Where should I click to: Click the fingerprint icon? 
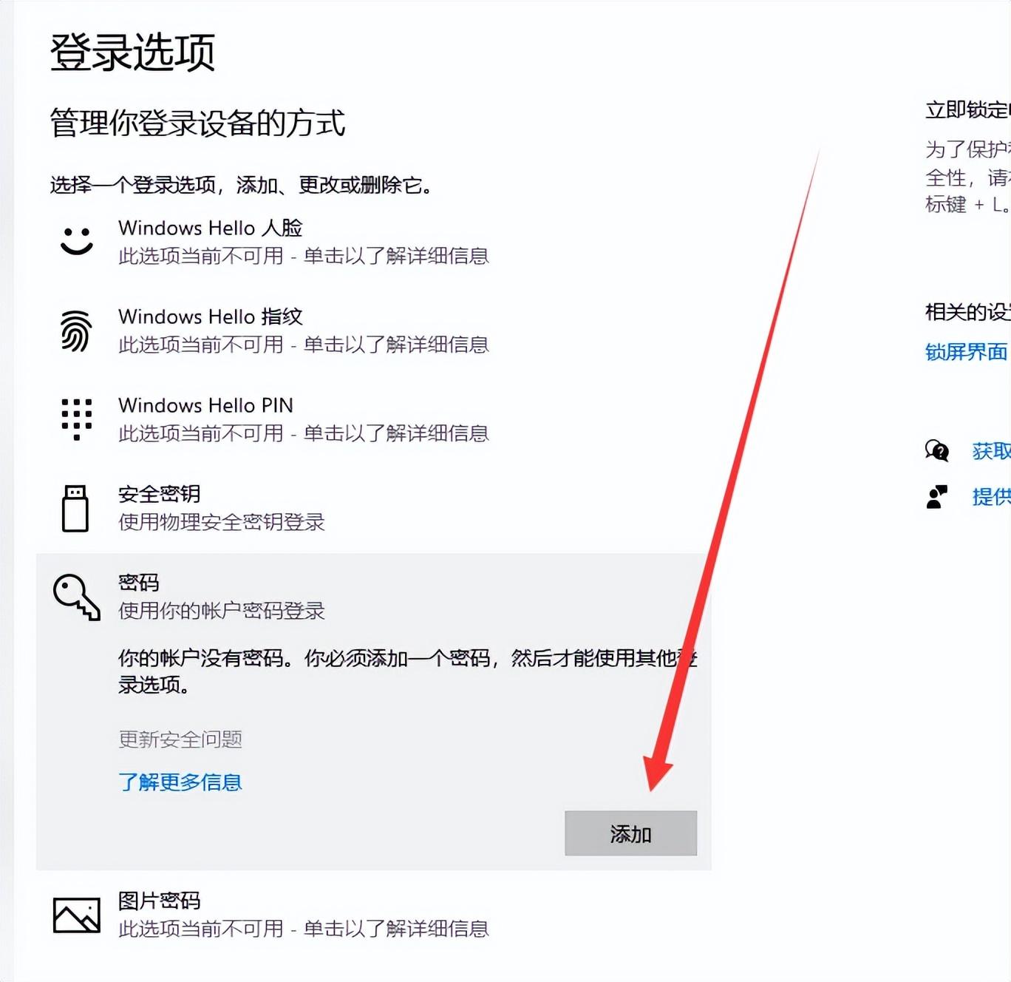(76, 331)
